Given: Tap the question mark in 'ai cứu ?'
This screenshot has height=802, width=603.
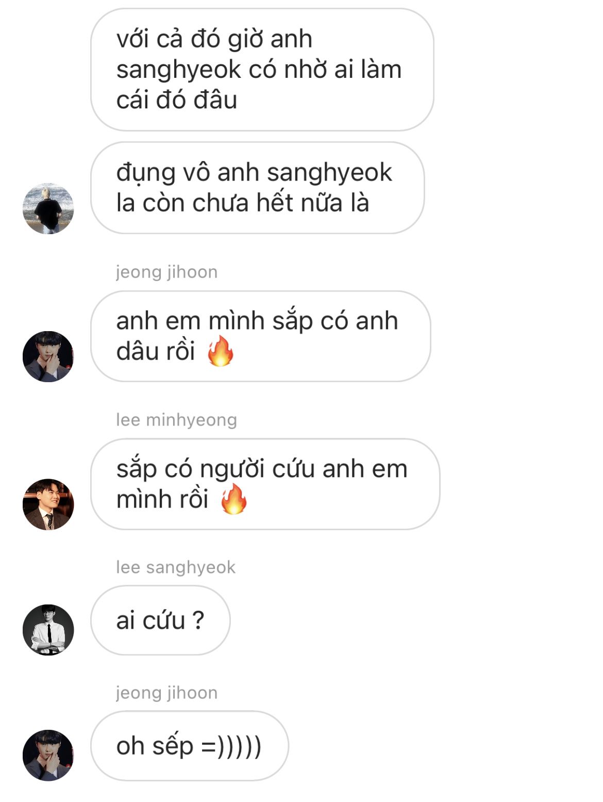Looking at the screenshot, I should [198, 620].
